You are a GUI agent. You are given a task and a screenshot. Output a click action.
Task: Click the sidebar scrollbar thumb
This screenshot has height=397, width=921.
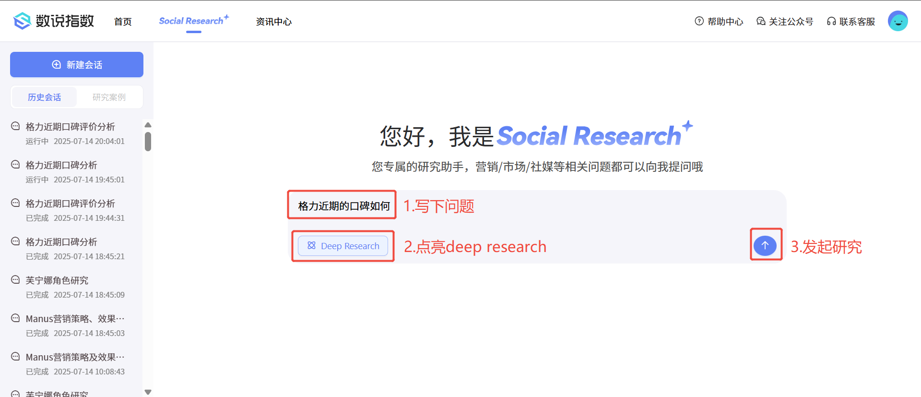148,142
